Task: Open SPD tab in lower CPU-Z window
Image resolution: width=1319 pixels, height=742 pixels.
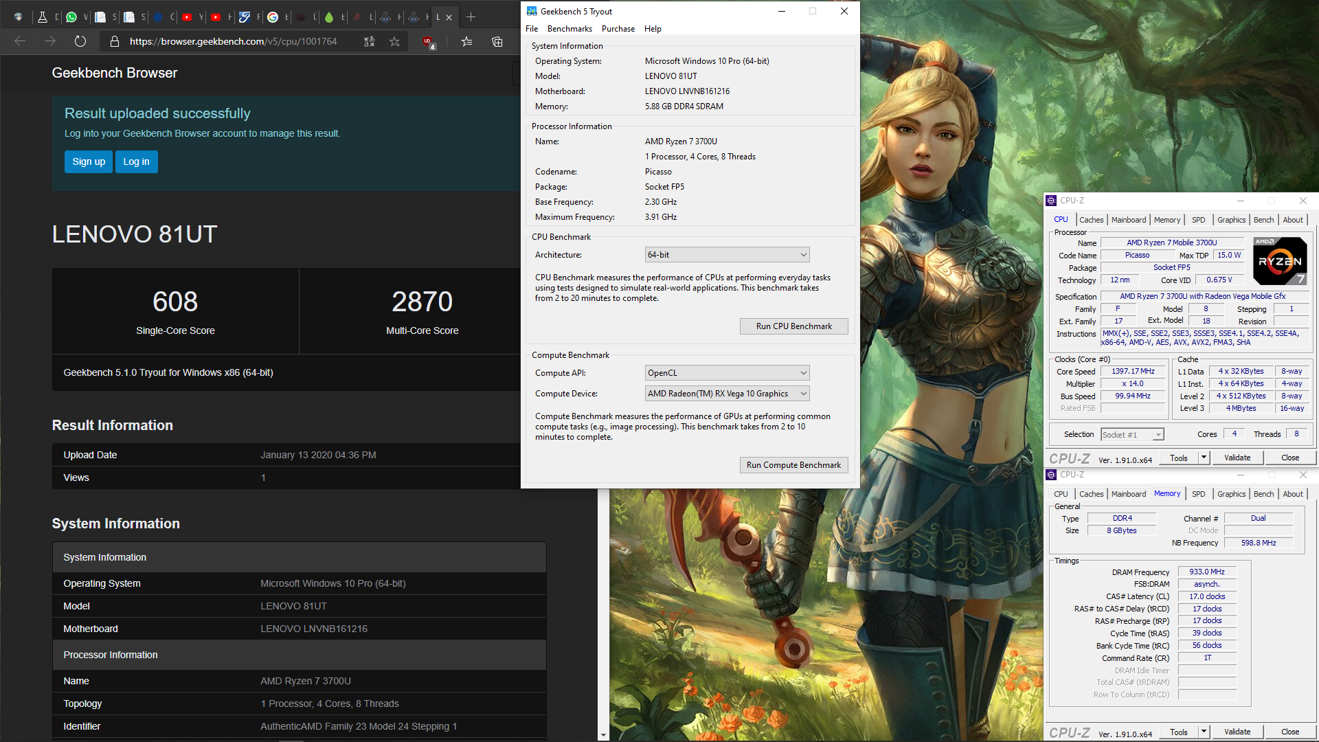Action: (x=1199, y=494)
